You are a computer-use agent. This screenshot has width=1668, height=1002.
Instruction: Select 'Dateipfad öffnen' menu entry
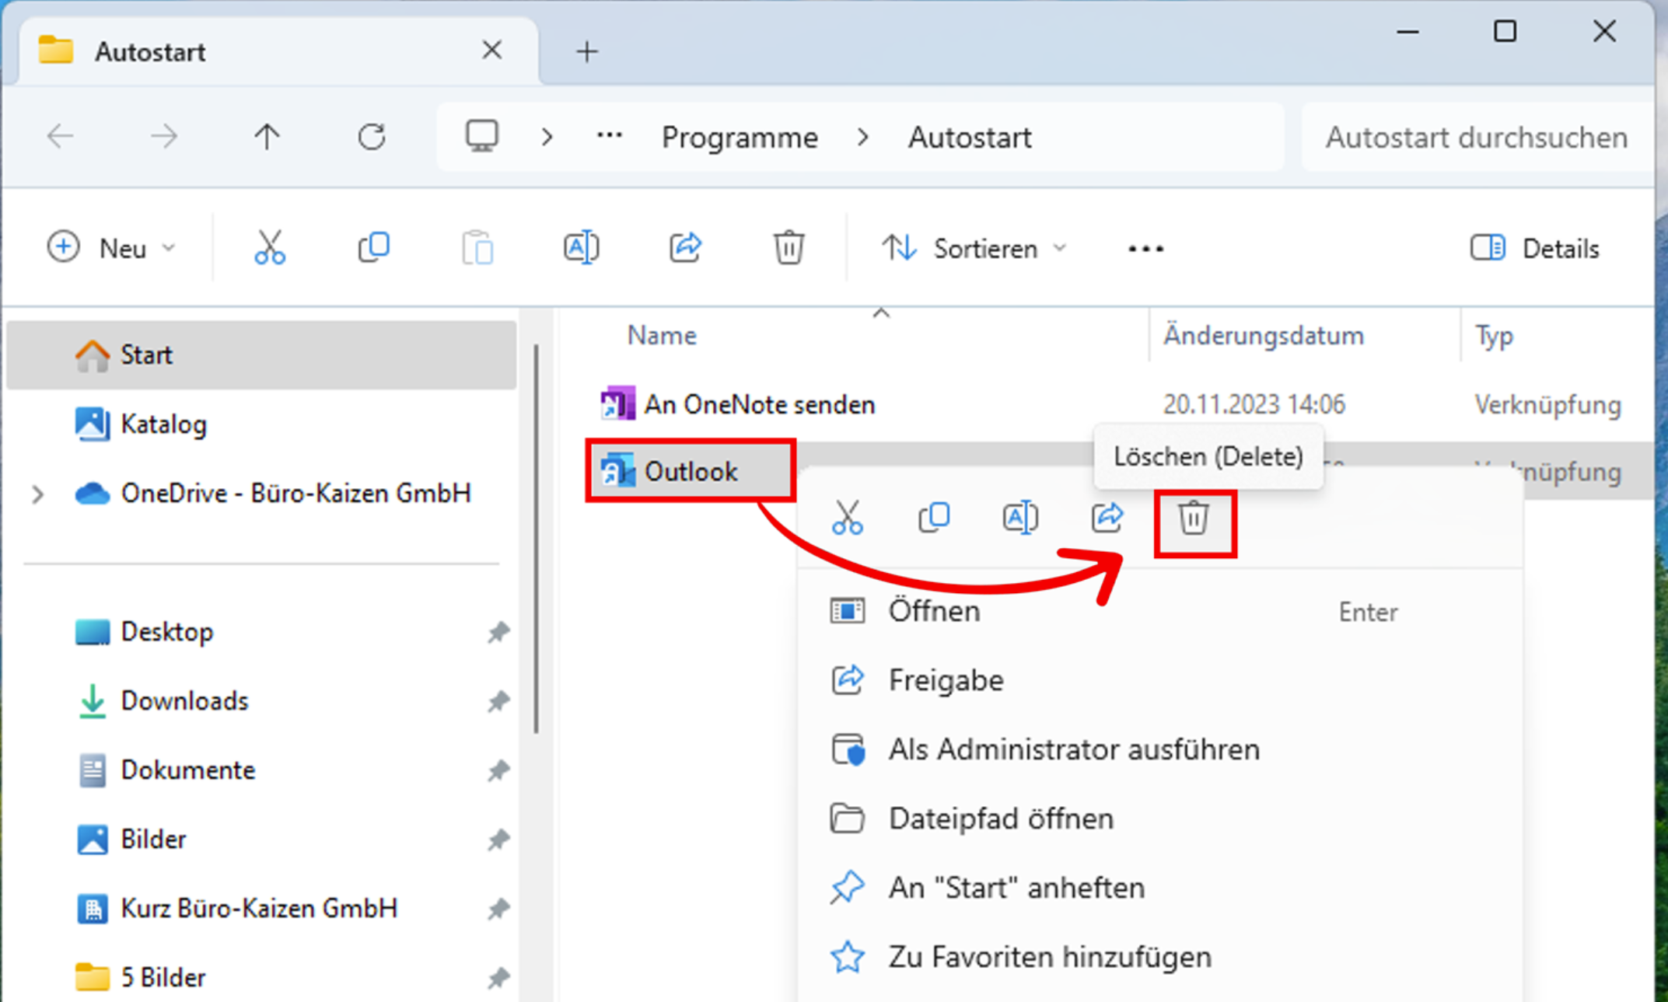pyautogui.click(x=1000, y=819)
